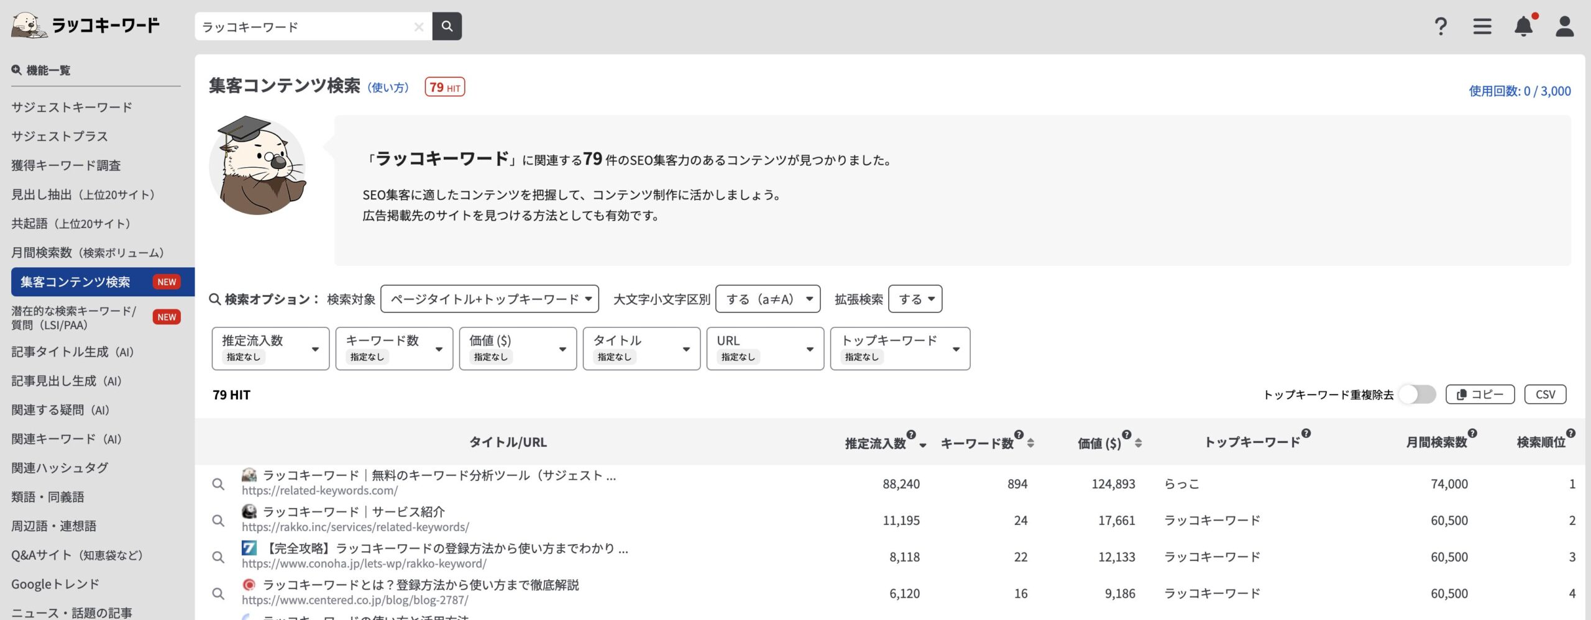Select 集客コンテンツ検索 in sidebar
The image size is (1591, 620).
tap(103, 282)
